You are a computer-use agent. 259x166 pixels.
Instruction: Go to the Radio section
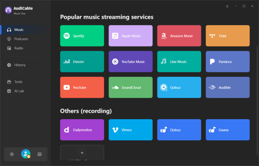tap(19, 48)
